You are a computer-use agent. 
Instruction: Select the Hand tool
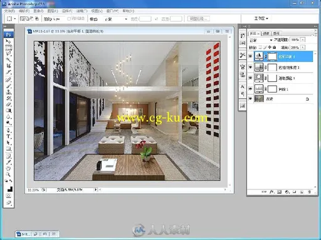point(8,168)
